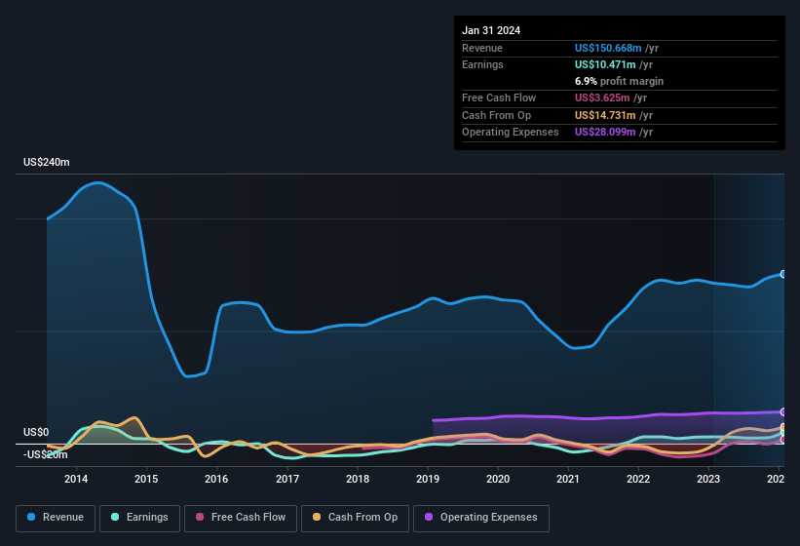The image size is (800, 546).
Task: Click the Operating Expenses label in tooltip
Action: [511, 132]
